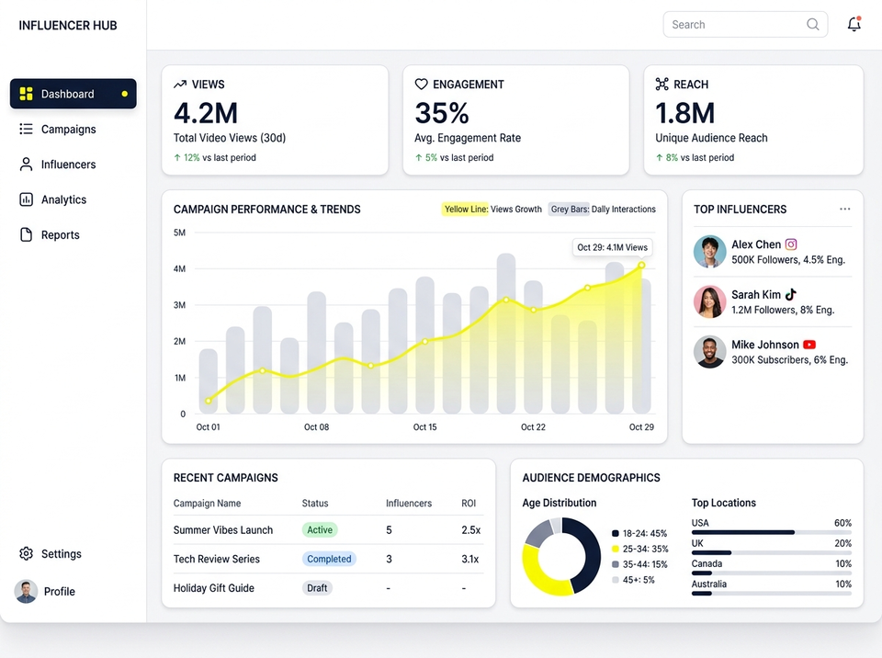Open notifications with the bell icon
Viewport: 882px width, 658px height.
tap(854, 24)
